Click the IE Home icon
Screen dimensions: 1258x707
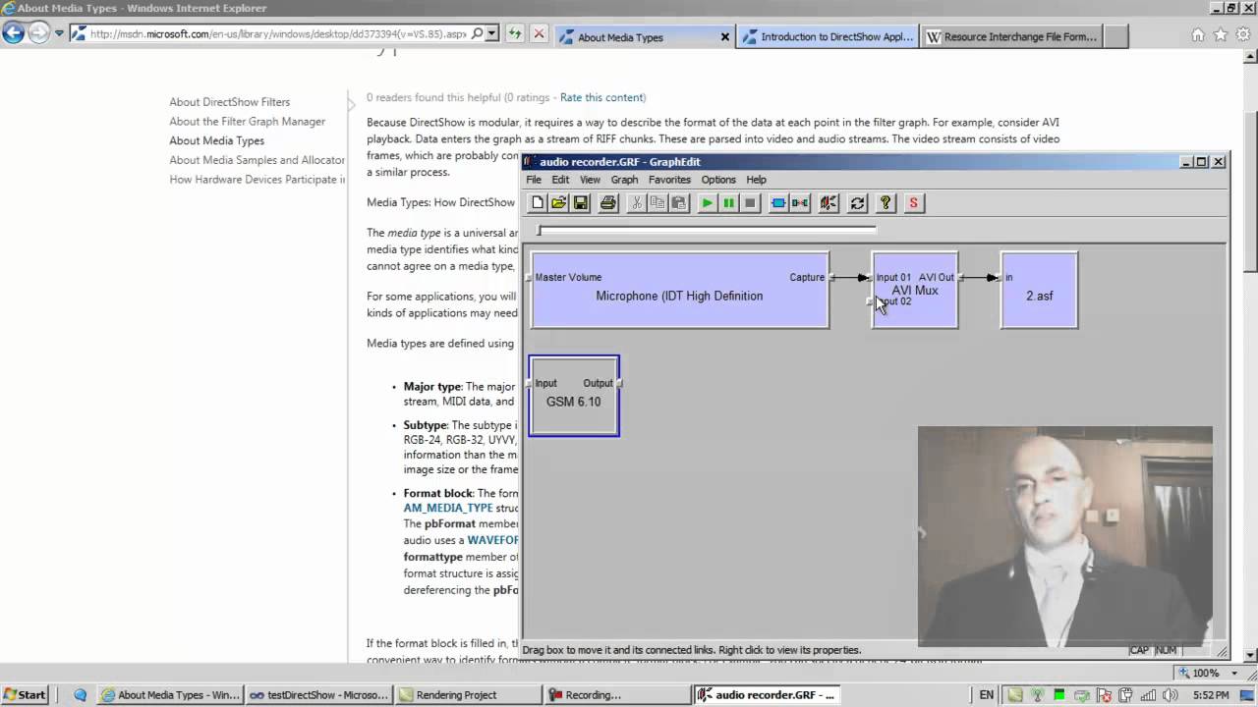pos(1198,35)
